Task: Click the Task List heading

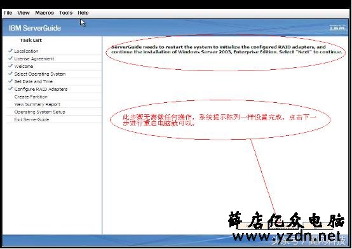Action: point(30,41)
